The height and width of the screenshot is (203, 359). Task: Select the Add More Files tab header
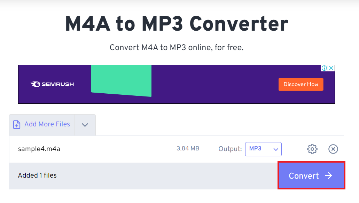(x=47, y=124)
